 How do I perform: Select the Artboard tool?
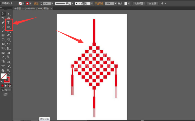[x=3, y=66]
